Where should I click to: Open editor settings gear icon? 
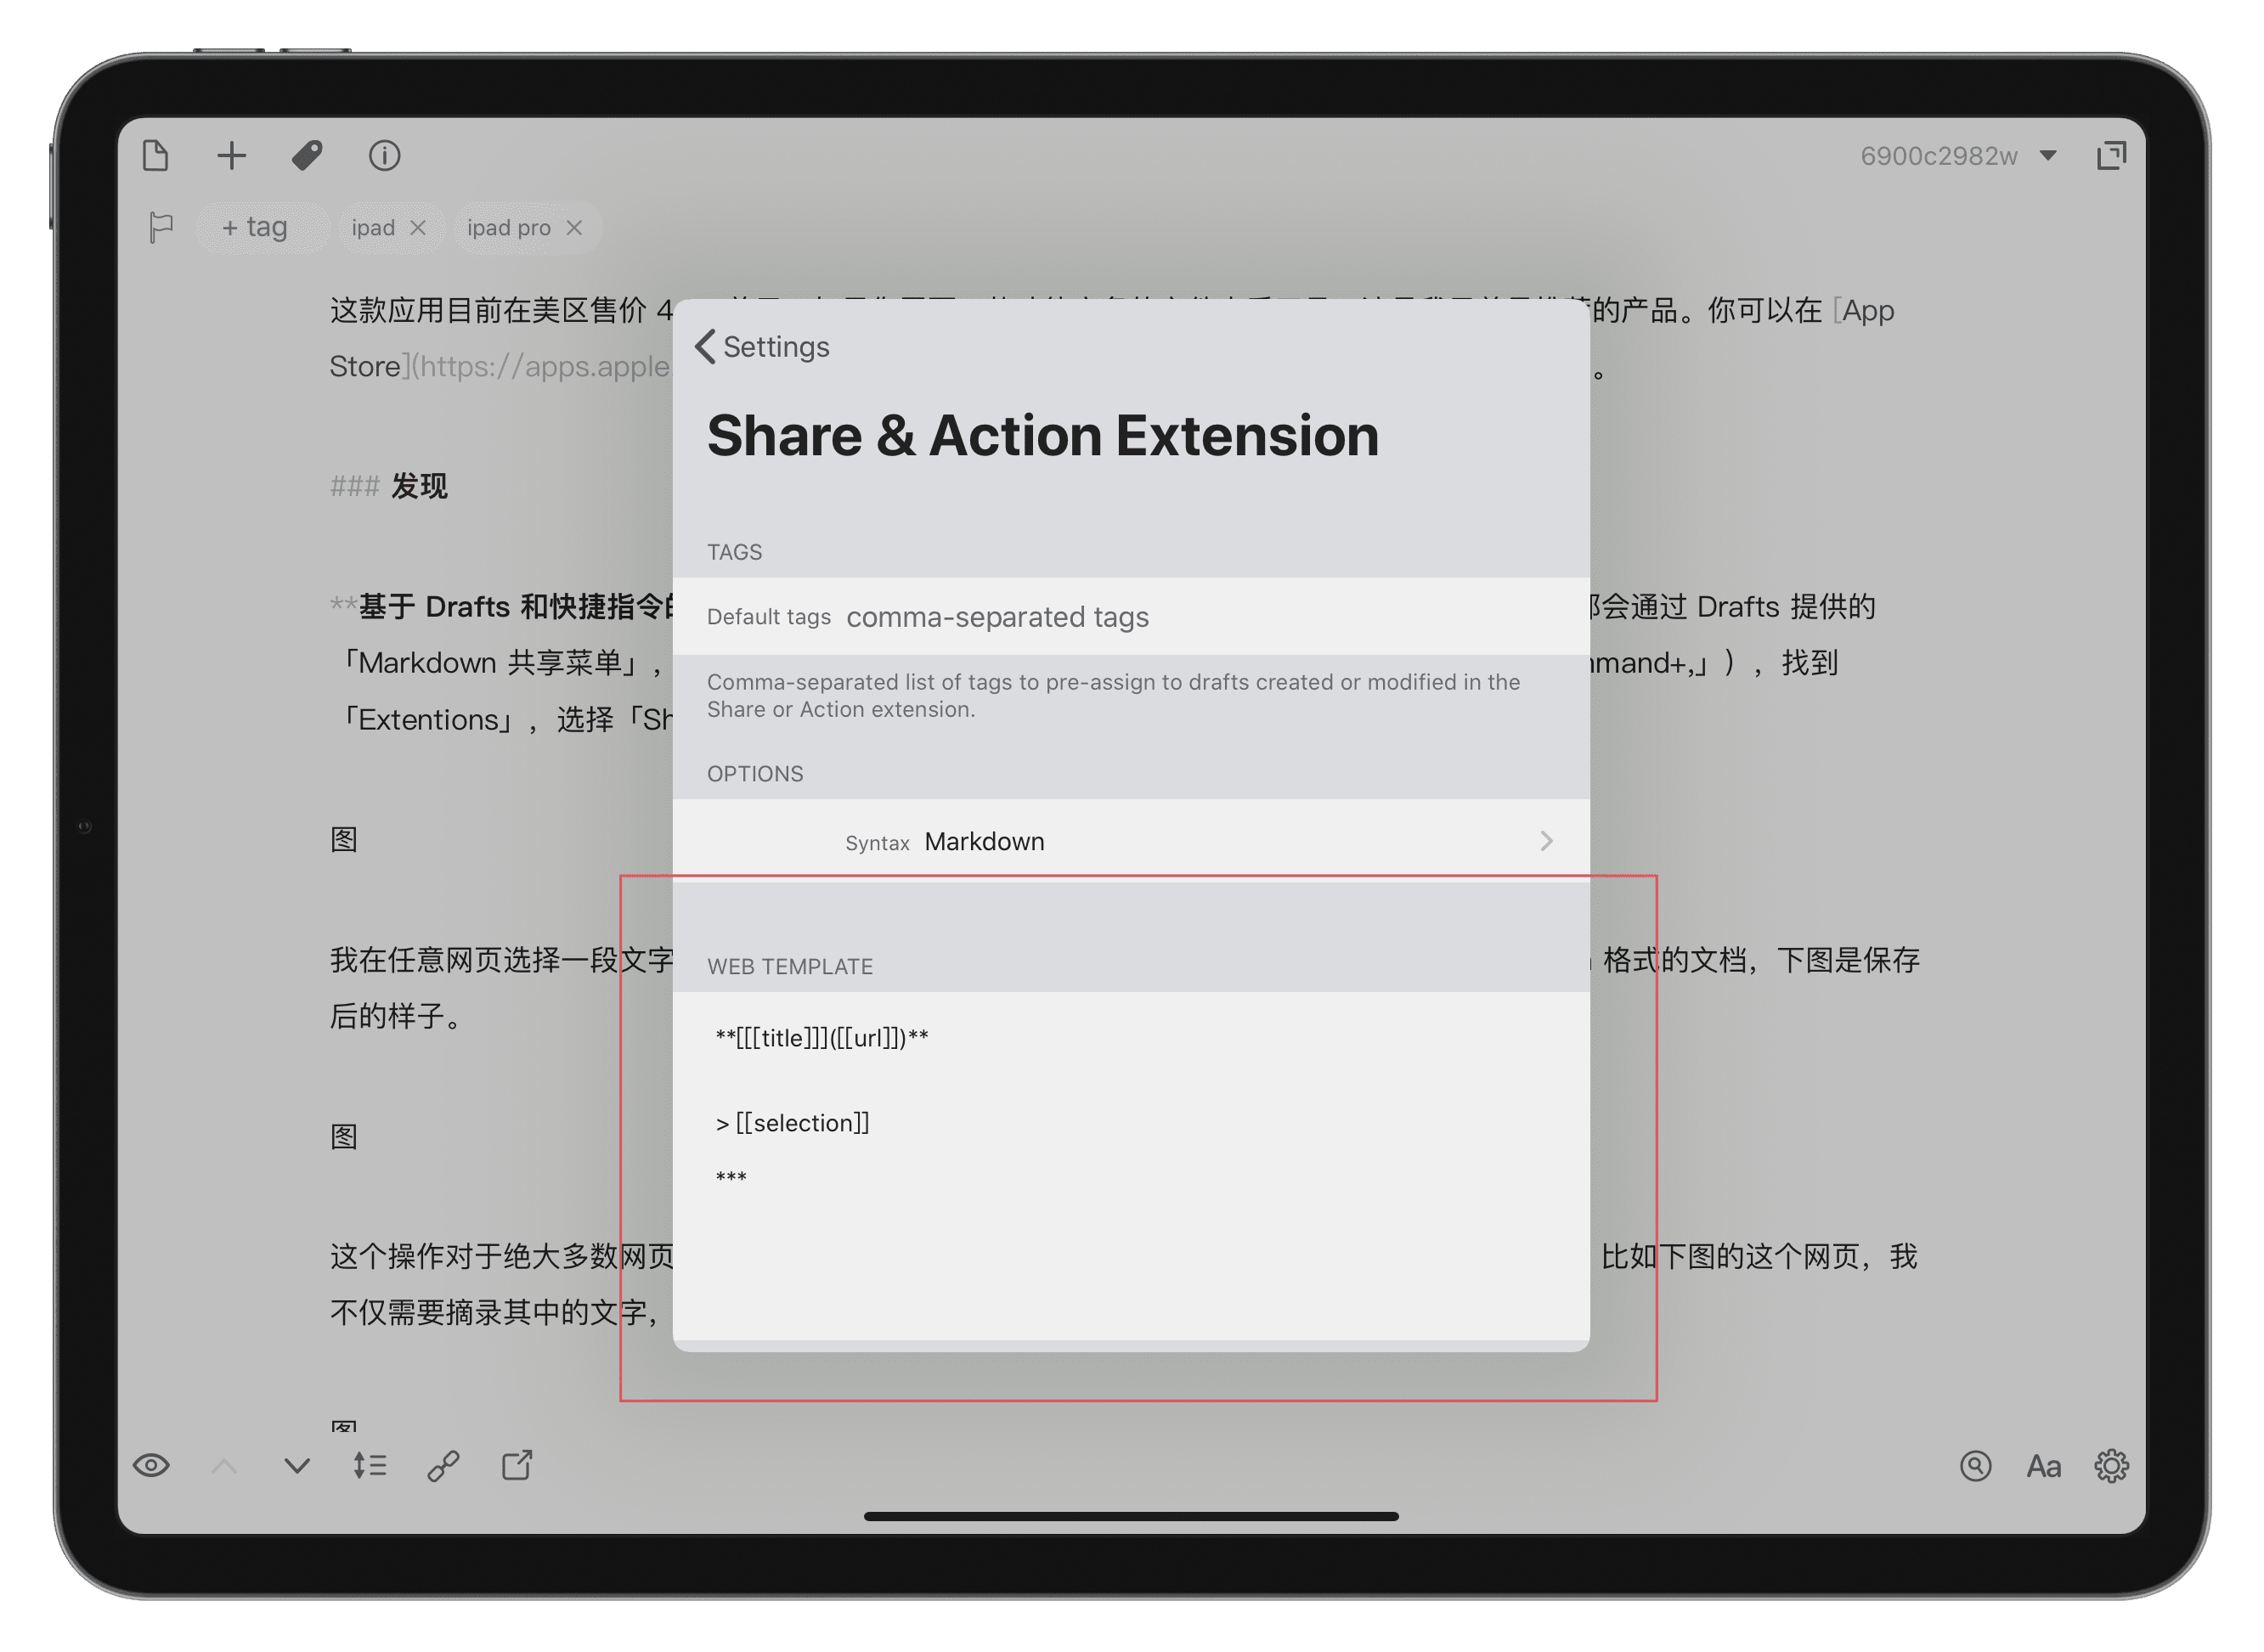[x=2111, y=1466]
